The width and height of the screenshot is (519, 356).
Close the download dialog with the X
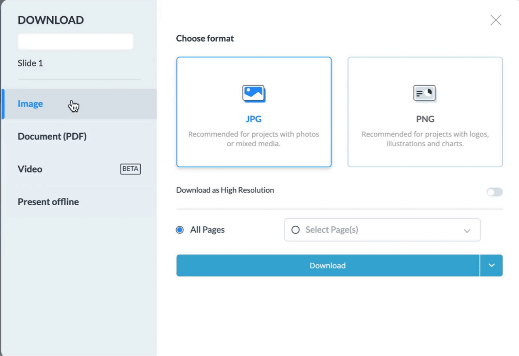(x=496, y=20)
